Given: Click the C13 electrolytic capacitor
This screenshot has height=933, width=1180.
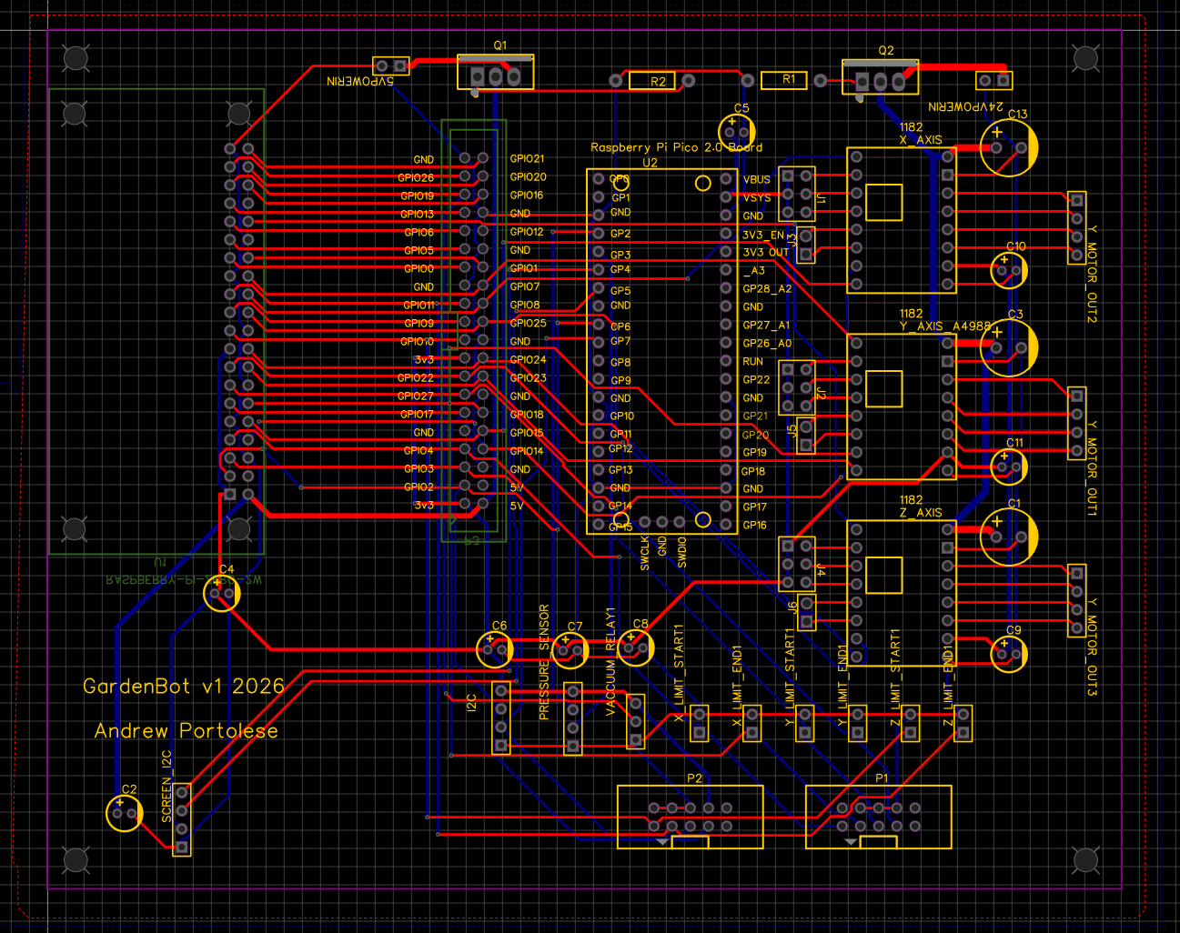Looking at the screenshot, I should pyautogui.click(x=1011, y=147).
